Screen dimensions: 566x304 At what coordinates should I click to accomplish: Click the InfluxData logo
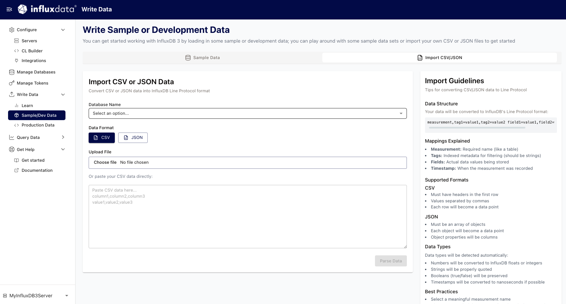(x=47, y=9)
